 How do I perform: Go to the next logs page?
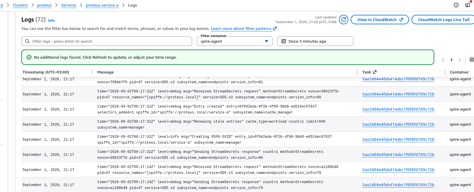point(460,60)
